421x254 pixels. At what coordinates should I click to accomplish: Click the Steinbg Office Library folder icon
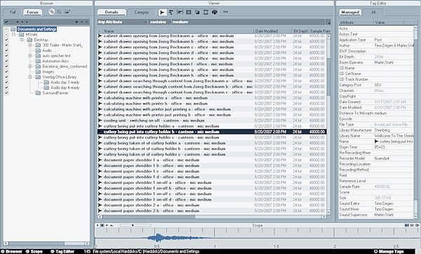tap(38, 77)
